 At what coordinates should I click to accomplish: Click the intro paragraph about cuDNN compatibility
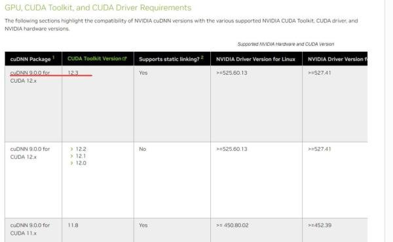(181, 25)
